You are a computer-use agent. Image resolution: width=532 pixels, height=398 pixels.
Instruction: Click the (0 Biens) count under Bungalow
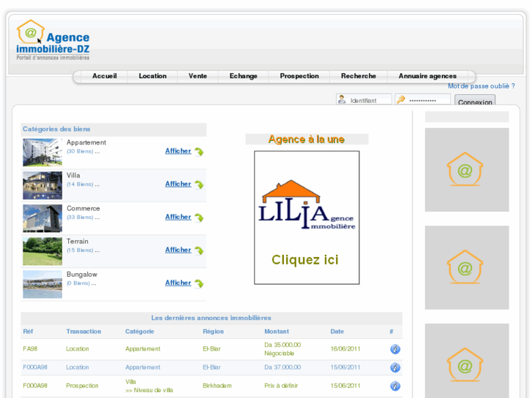tap(78, 283)
